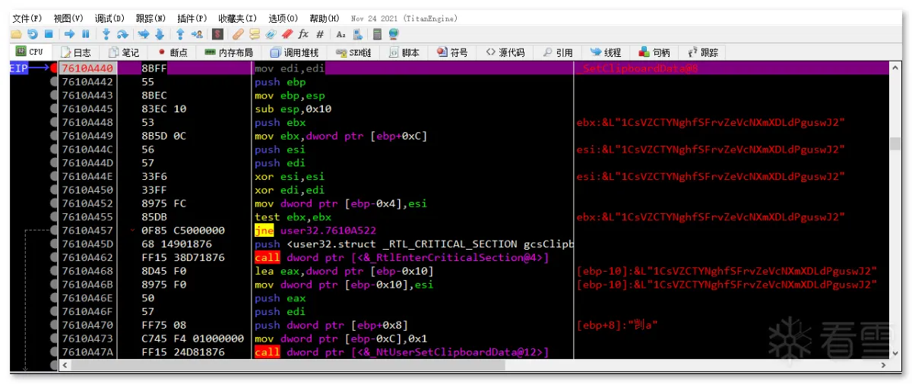Click the Step Into toolbar icon

coord(106,34)
